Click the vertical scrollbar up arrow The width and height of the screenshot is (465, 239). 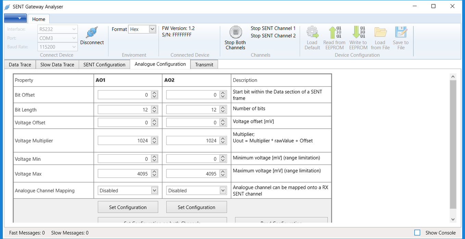[x=453, y=77]
